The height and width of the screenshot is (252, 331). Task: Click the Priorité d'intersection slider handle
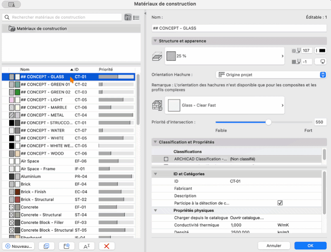tap(268, 122)
